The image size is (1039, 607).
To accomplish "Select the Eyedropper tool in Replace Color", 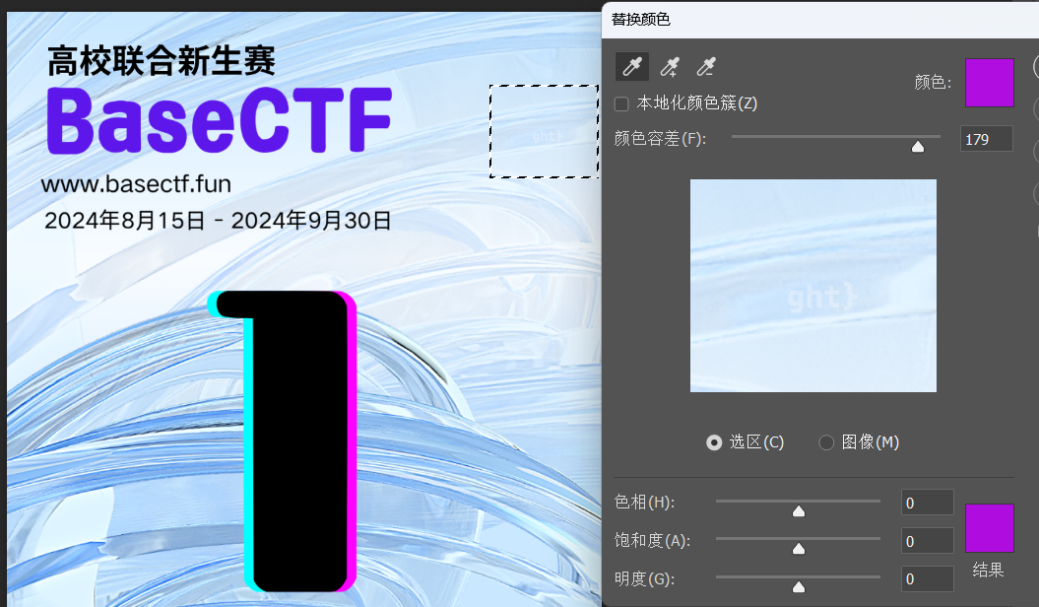I will (x=630, y=67).
